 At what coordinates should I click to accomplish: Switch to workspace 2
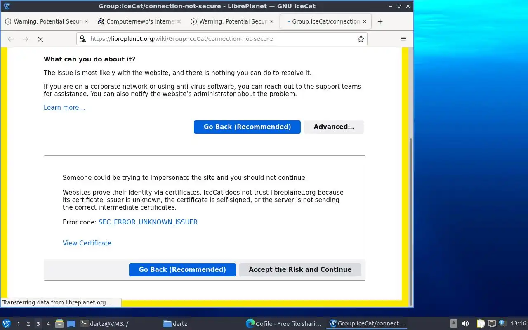(x=28, y=324)
